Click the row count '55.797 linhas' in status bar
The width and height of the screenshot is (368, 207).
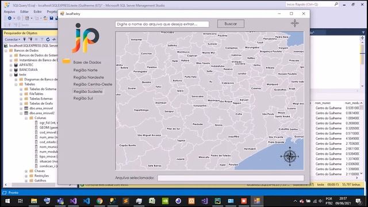(x=351, y=185)
